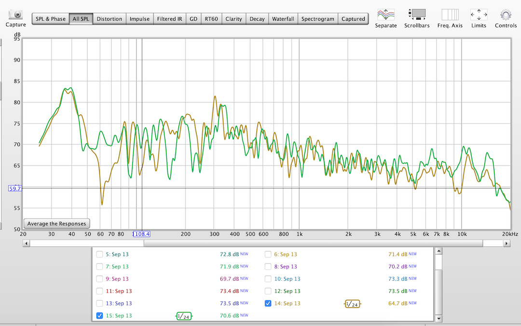The image size is (521, 326).
Task: Click the green 1/24 smoothing badge
Action: (x=184, y=316)
